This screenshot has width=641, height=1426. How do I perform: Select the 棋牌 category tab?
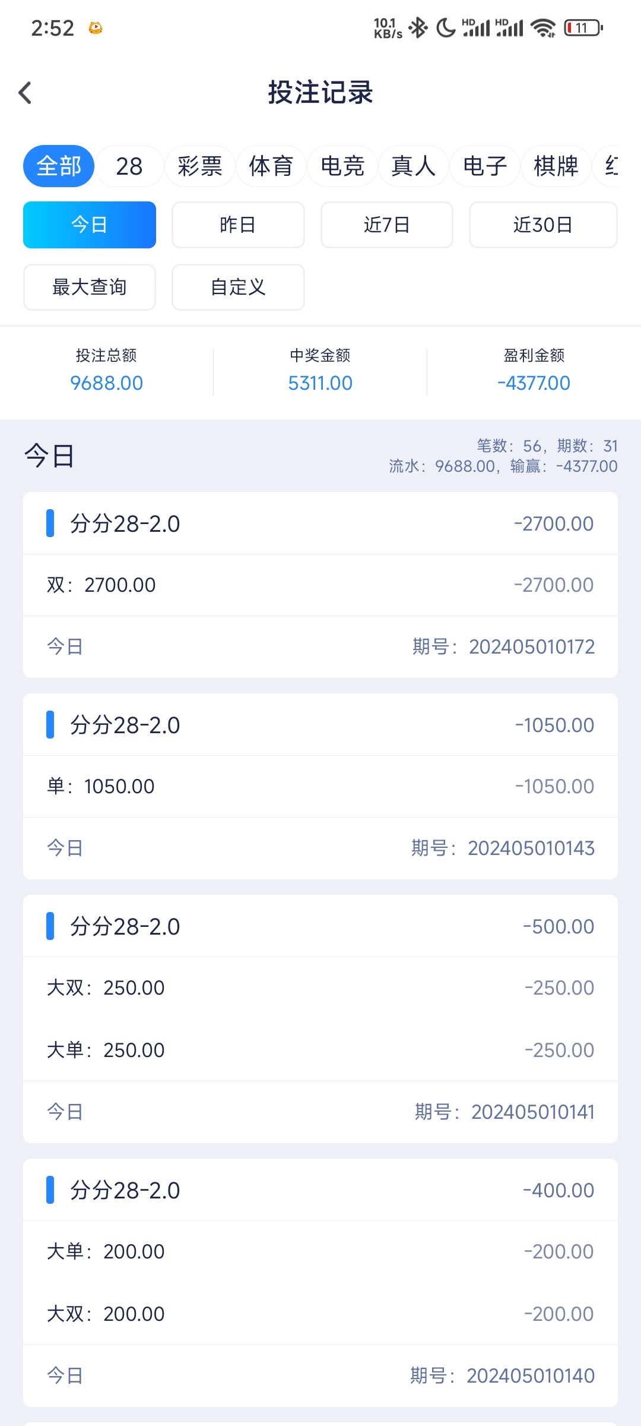click(x=556, y=166)
